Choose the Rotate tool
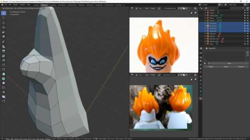250x140 pixels. click(4, 27)
